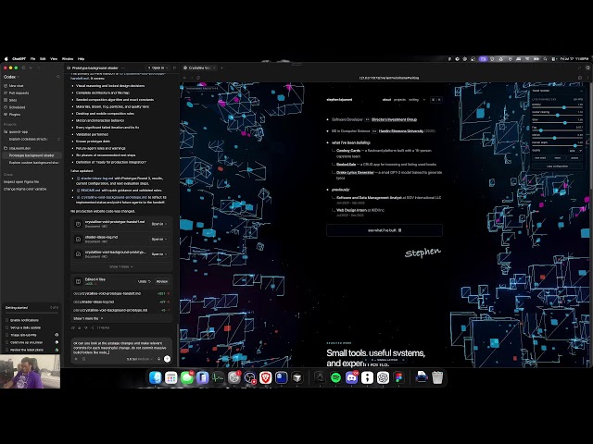Screen dimensions: 593x444
Task: Click Review on the Edited 4 files card
Action: tap(162, 281)
